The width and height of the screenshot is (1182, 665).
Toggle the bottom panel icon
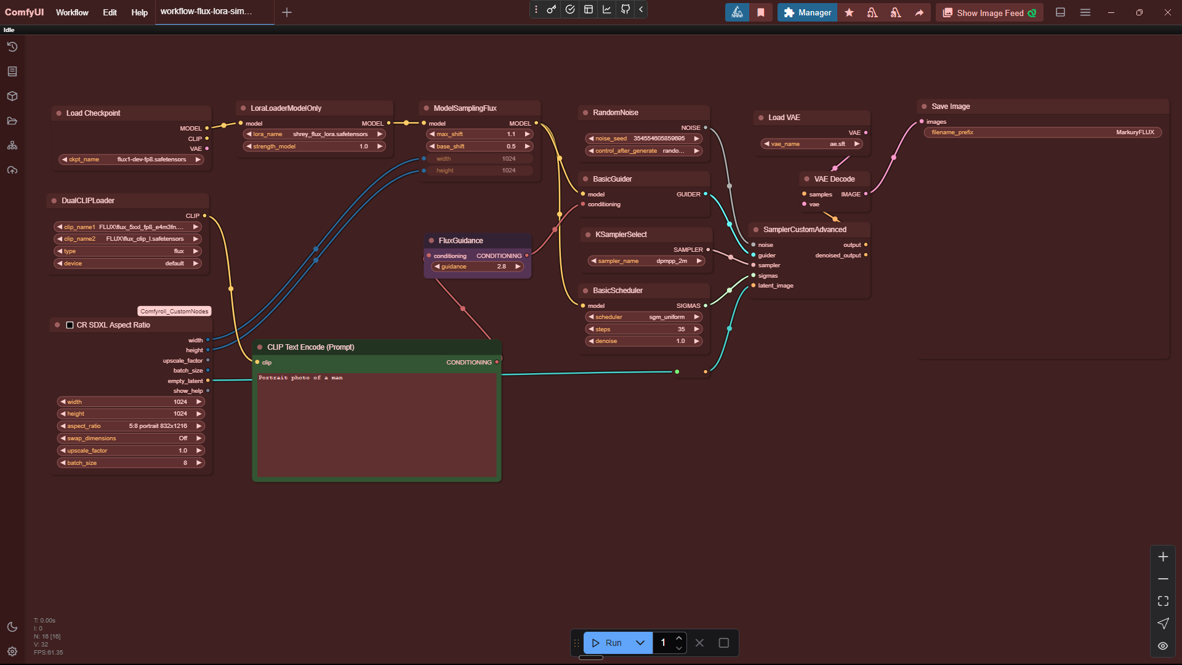click(x=1060, y=12)
